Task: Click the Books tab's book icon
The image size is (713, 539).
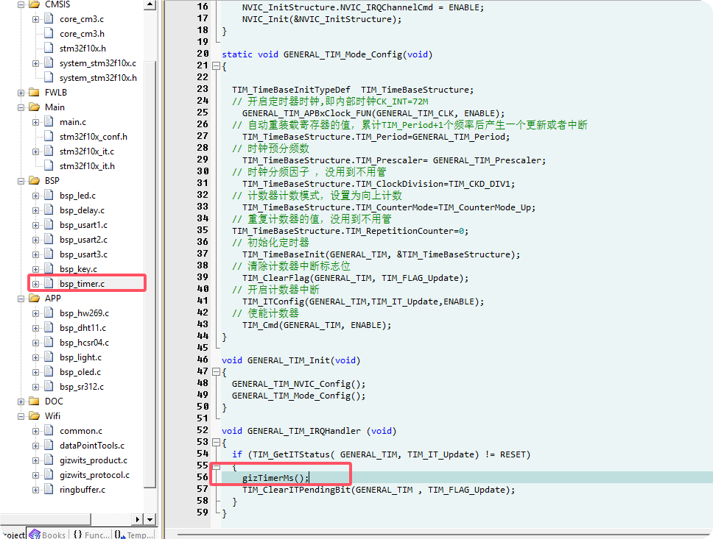Action: [x=35, y=535]
